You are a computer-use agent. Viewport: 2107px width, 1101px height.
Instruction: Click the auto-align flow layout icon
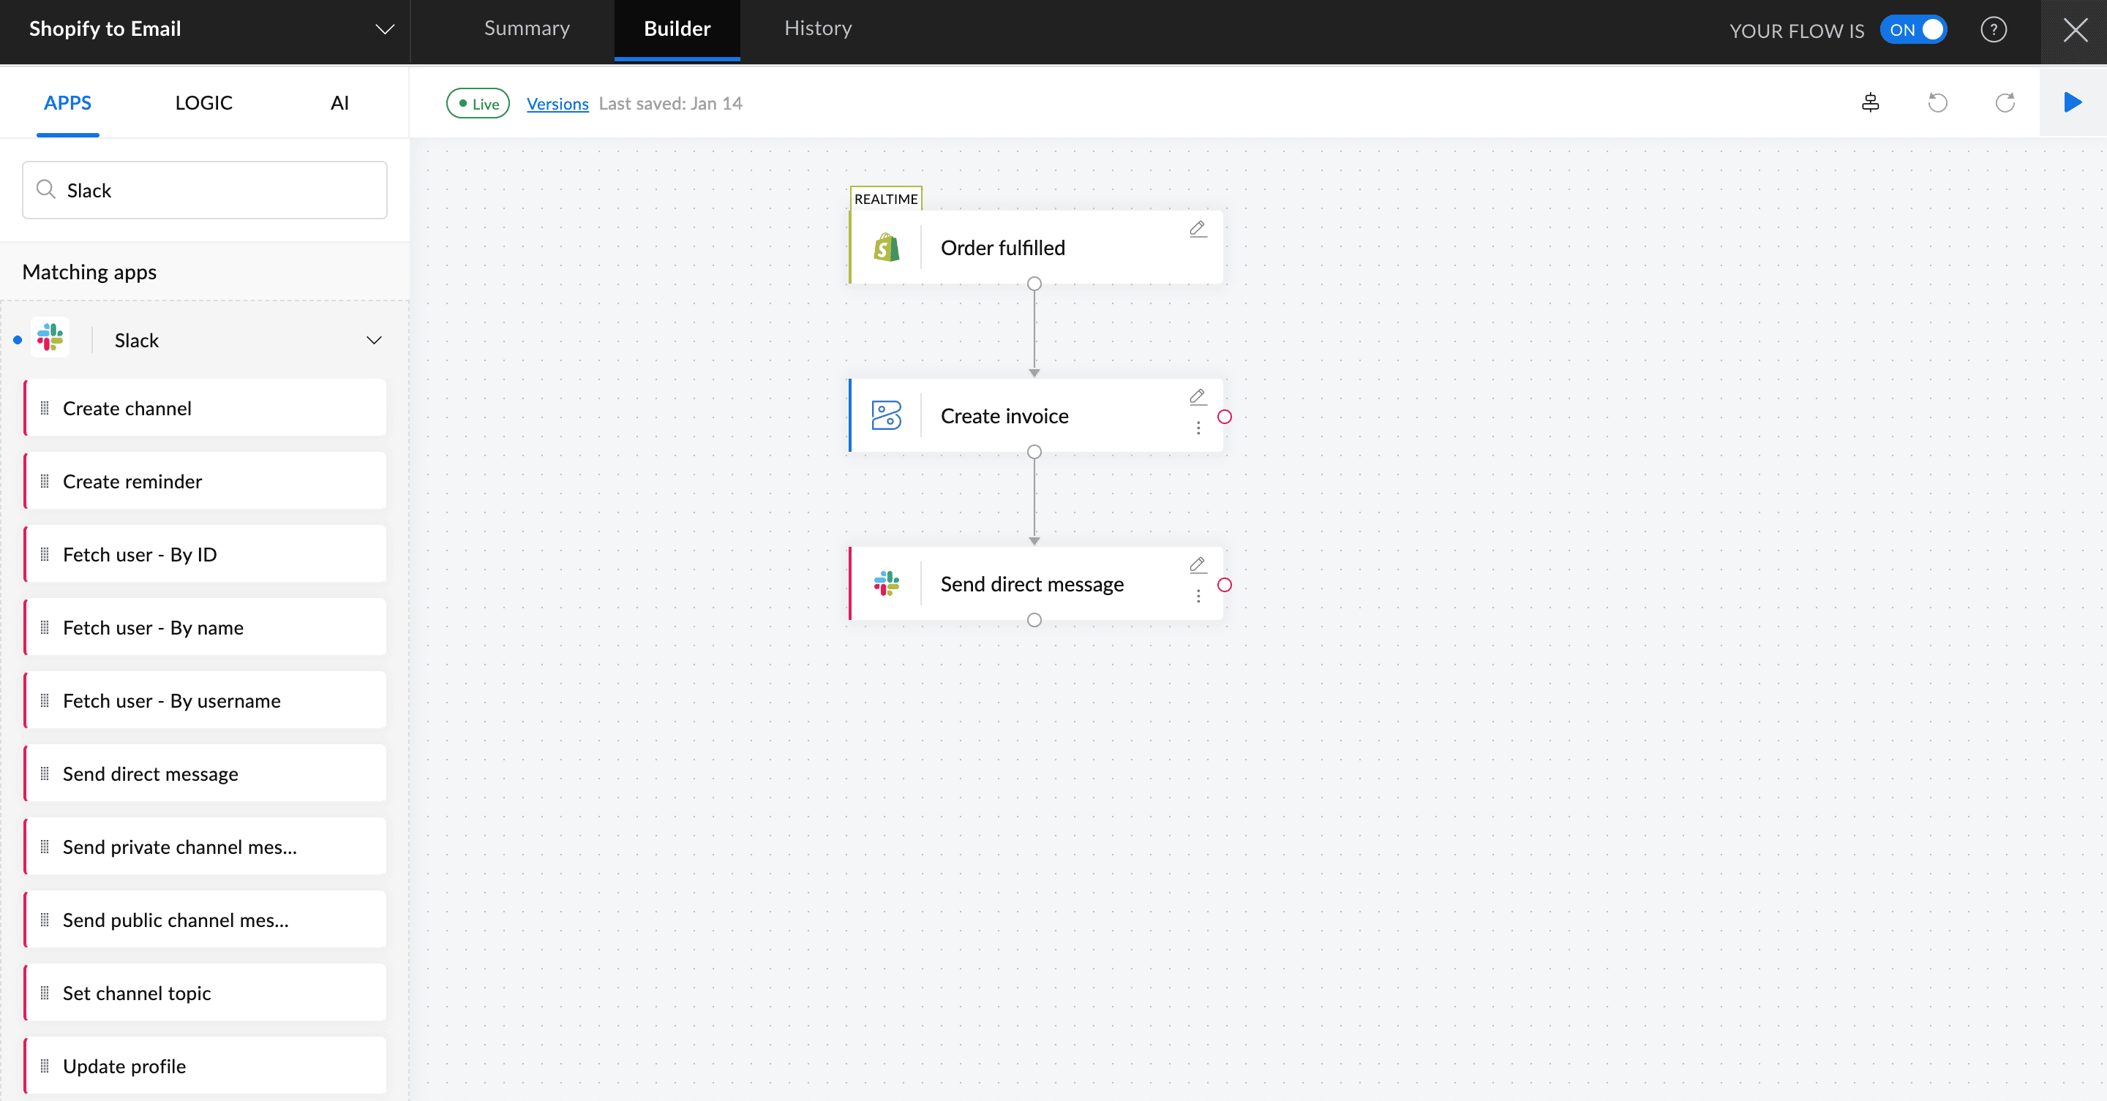coord(1870,103)
